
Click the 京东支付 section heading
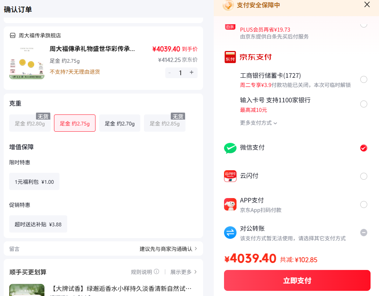(x=256, y=57)
